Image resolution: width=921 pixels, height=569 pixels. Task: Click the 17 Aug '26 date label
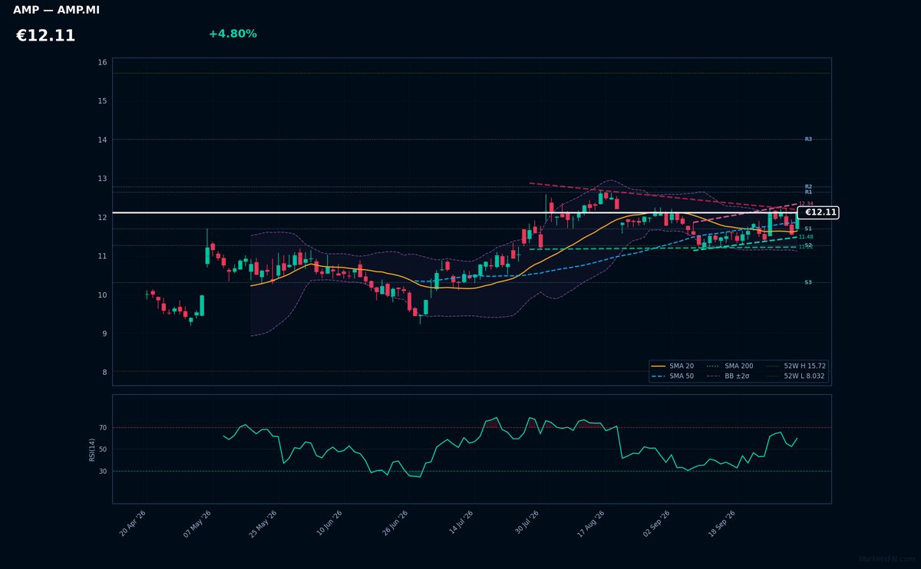point(592,523)
